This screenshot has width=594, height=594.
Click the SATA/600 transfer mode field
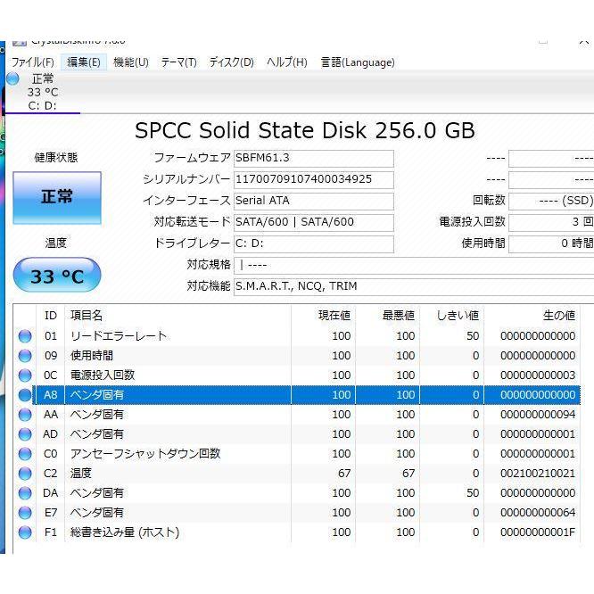(x=314, y=222)
